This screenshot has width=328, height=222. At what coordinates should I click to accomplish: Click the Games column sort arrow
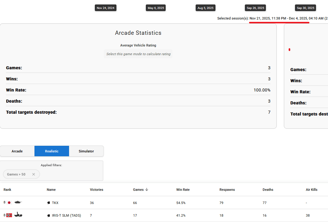tap(147, 190)
